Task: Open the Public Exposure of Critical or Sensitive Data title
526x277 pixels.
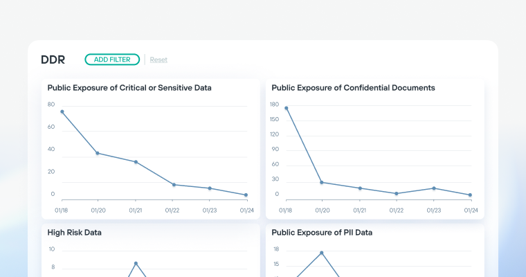Action: pyautogui.click(x=129, y=88)
